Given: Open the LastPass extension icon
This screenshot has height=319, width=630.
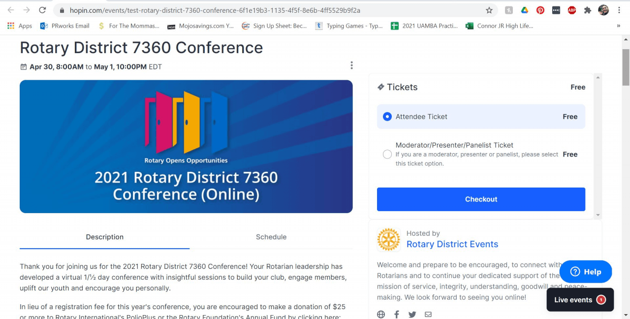Looking at the screenshot, I should [x=556, y=10].
